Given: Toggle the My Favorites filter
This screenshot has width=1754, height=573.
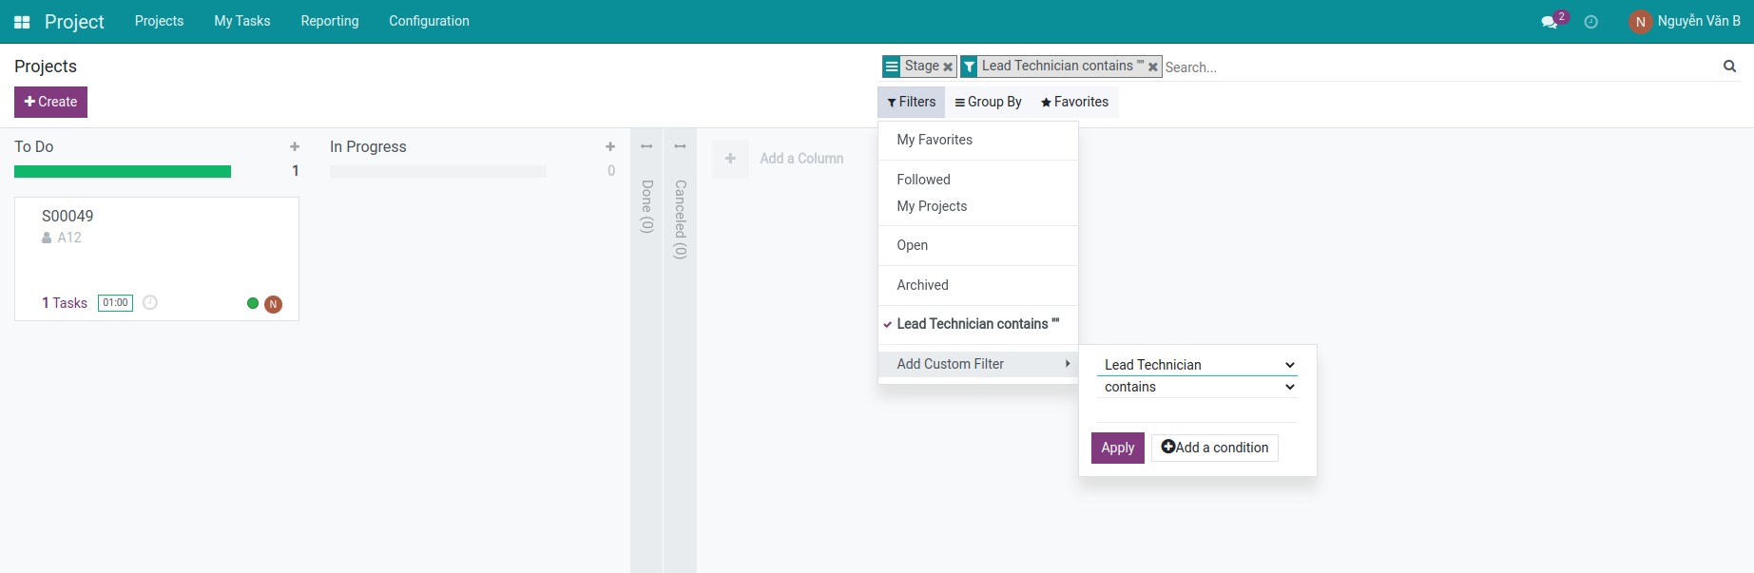Looking at the screenshot, I should coord(935,140).
